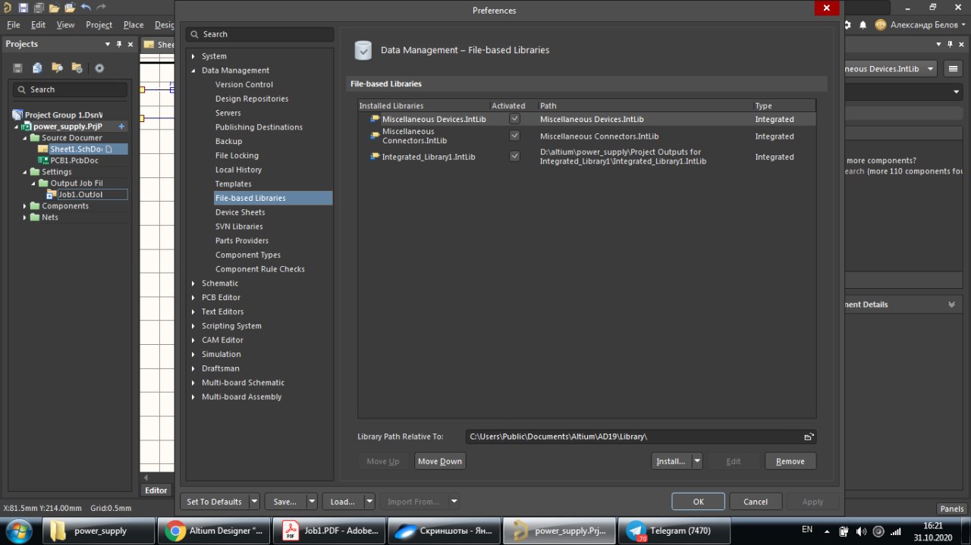This screenshot has height=545, width=971.
Task: Click the Preferences search field
Action: [x=259, y=34]
